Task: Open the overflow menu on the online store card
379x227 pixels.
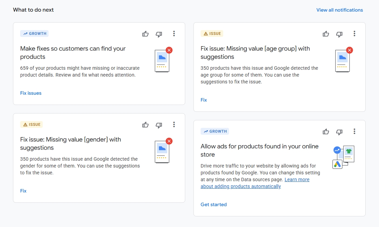Action: (x=354, y=131)
